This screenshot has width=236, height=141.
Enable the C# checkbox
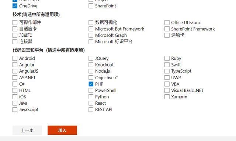pos(15,84)
